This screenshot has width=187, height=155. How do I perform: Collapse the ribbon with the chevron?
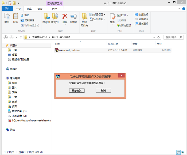tap(179, 9)
